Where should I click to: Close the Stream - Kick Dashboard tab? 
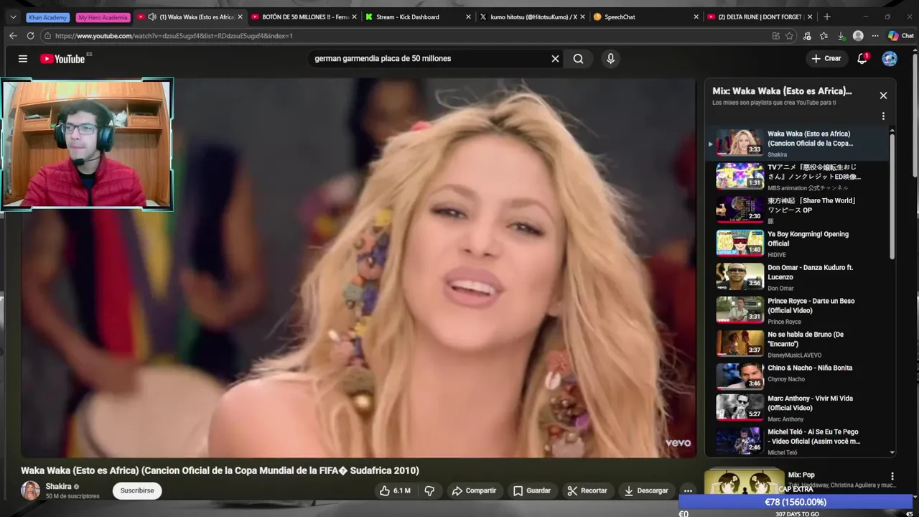[468, 17]
